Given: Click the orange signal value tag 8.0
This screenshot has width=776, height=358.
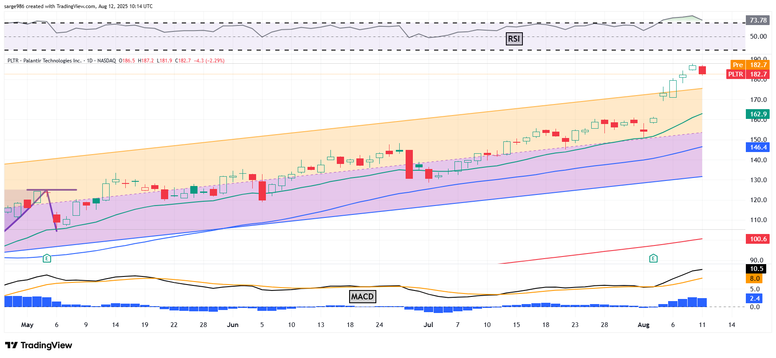Looking at the screenshot, I should tap(755, 279).
